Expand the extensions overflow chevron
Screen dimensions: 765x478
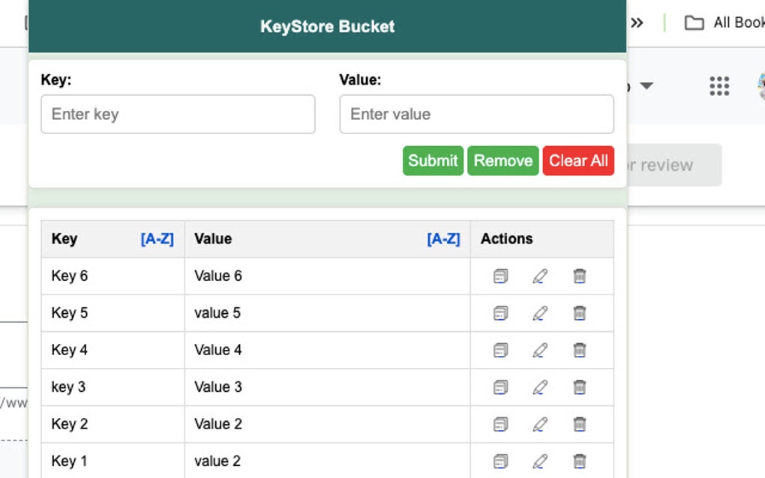[637, 22]
